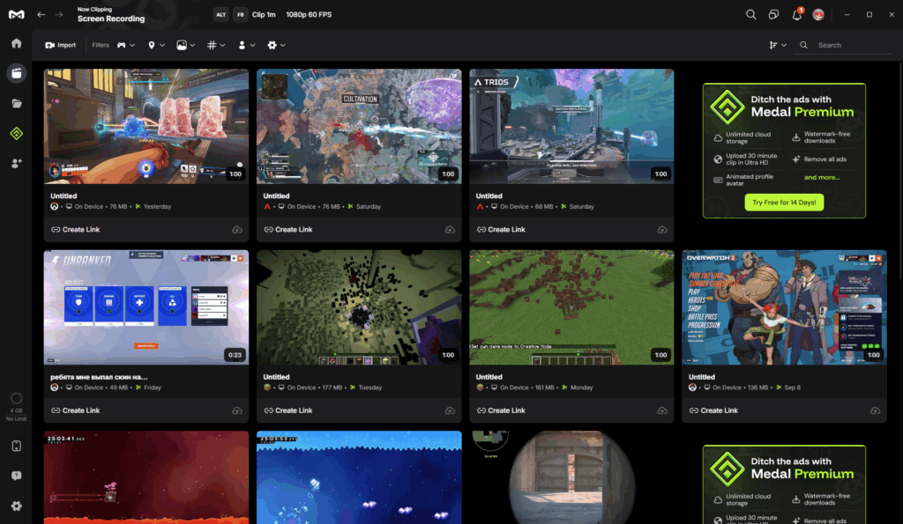
Task: Upload the 161 MB Monday clip to cloud
Action: (662, 410)
